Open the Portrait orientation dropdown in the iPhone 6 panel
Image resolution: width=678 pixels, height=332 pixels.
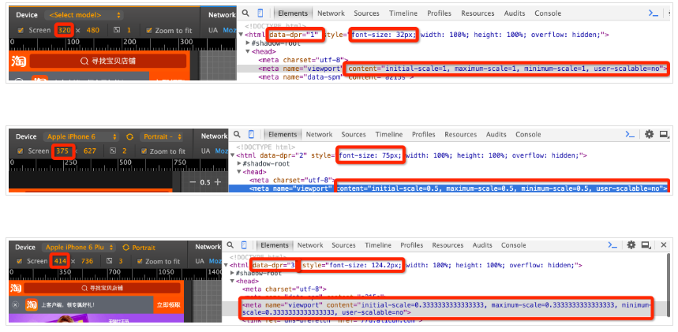coord(161,136)
